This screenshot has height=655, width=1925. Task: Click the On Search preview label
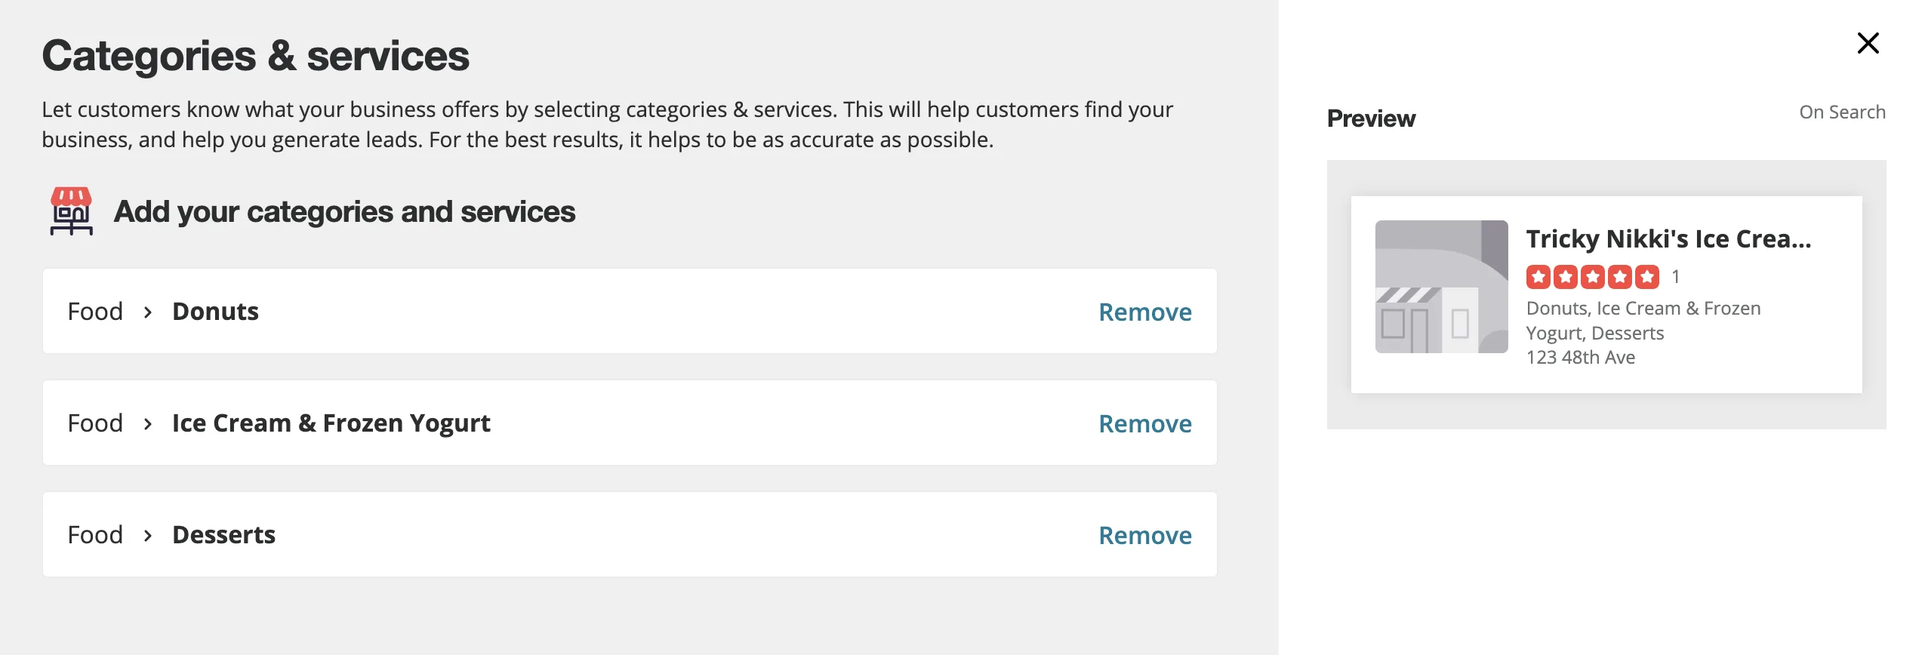1842,112
